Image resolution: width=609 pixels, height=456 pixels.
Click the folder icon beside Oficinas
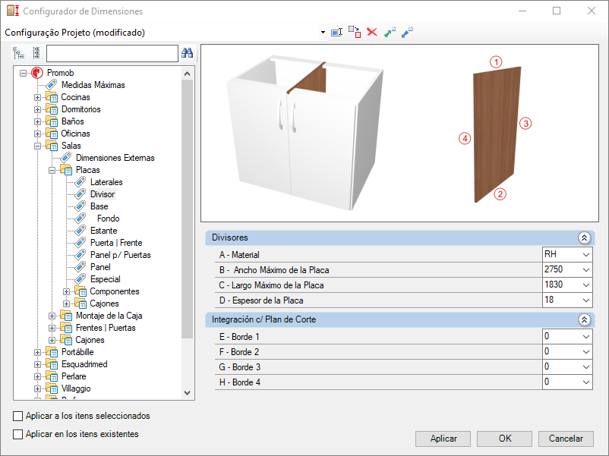(x=52, y=134)
